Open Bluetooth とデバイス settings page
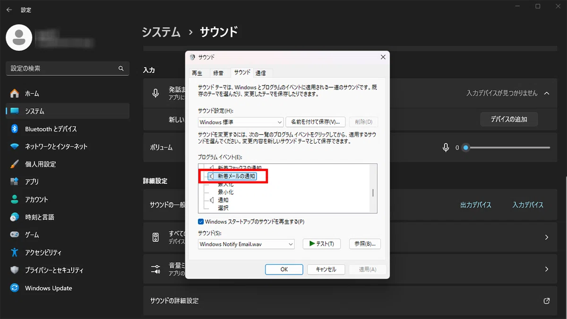This screenshot has width=567, height=319. [68, 129]
